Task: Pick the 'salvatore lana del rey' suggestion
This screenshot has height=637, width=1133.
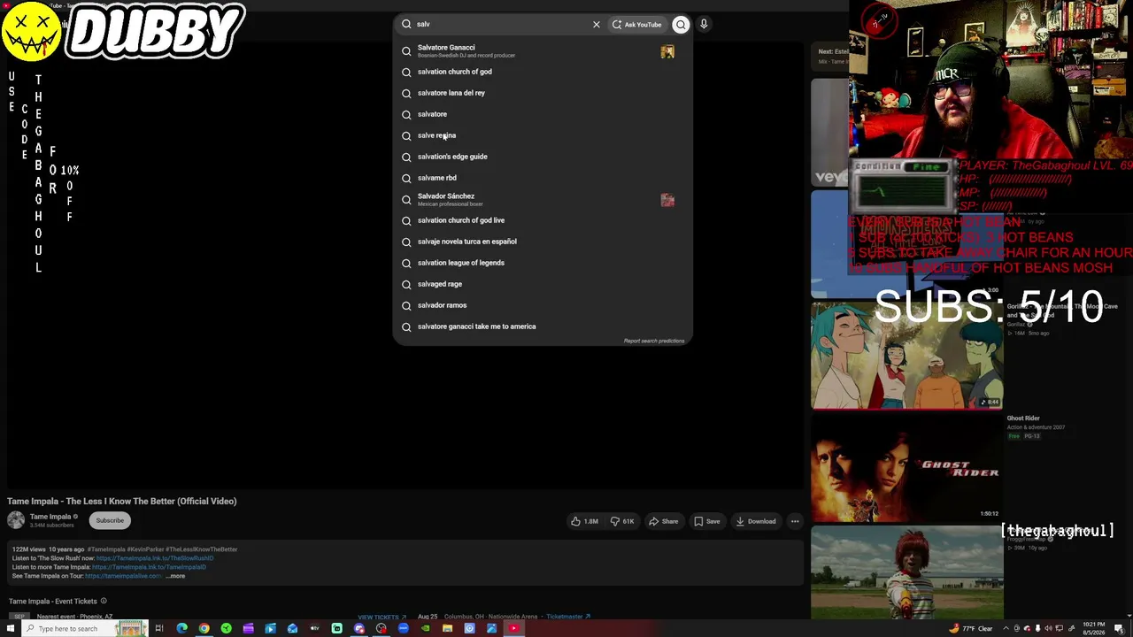Action: [543, 93]
